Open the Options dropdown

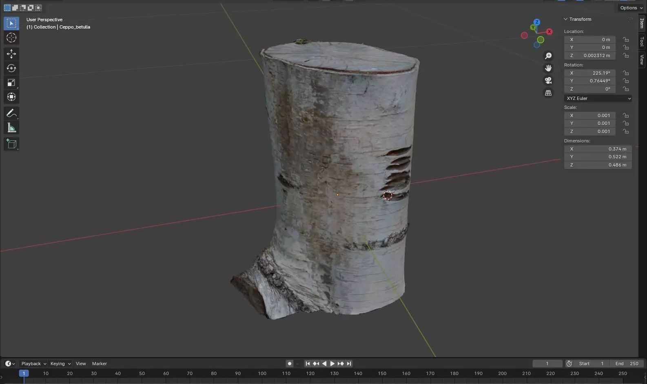click(x=631, y=8)
